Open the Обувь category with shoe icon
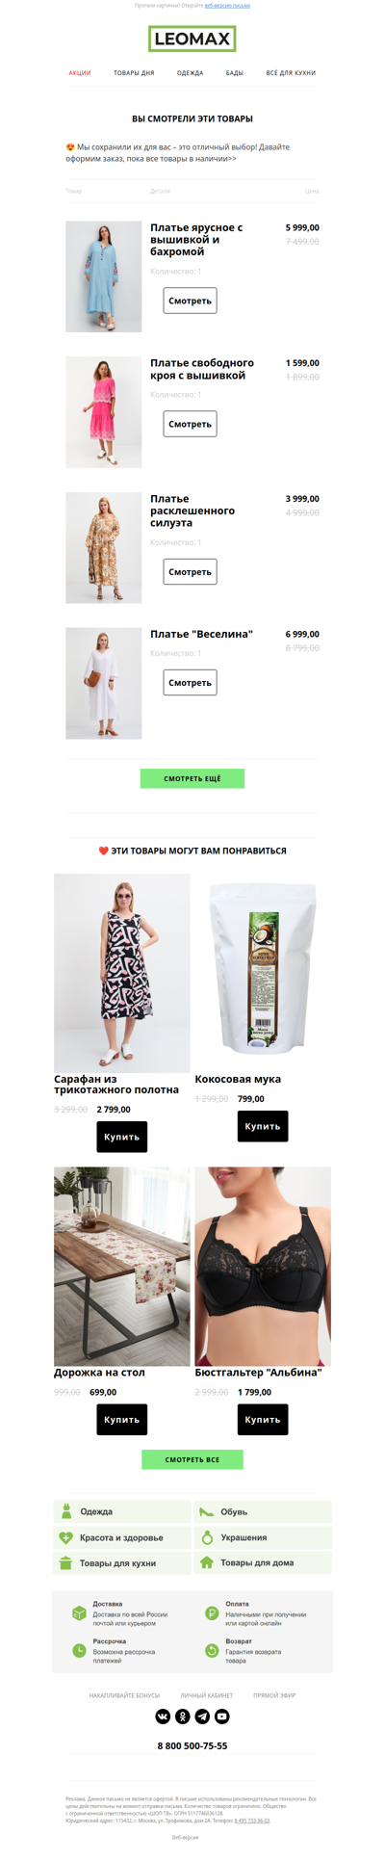The width and height of the screenshot is (385, 1861). 263,1511
